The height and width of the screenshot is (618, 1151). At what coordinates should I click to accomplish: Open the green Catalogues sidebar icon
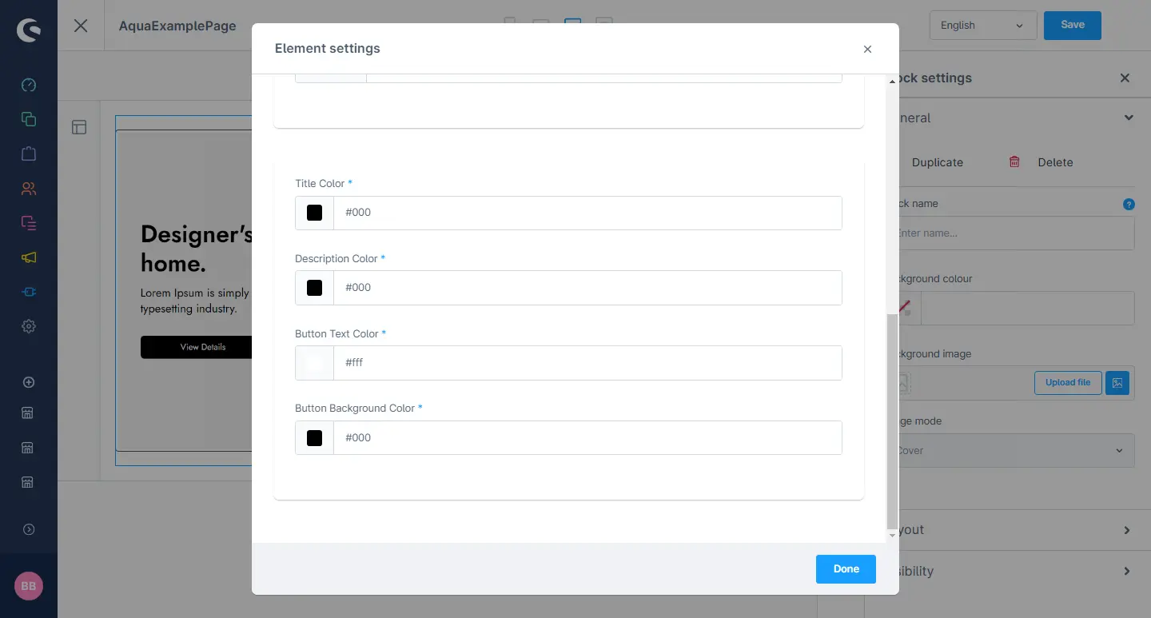coord(29,119)
